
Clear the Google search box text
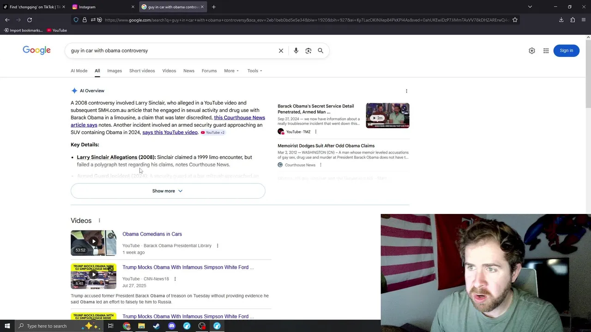281,51
